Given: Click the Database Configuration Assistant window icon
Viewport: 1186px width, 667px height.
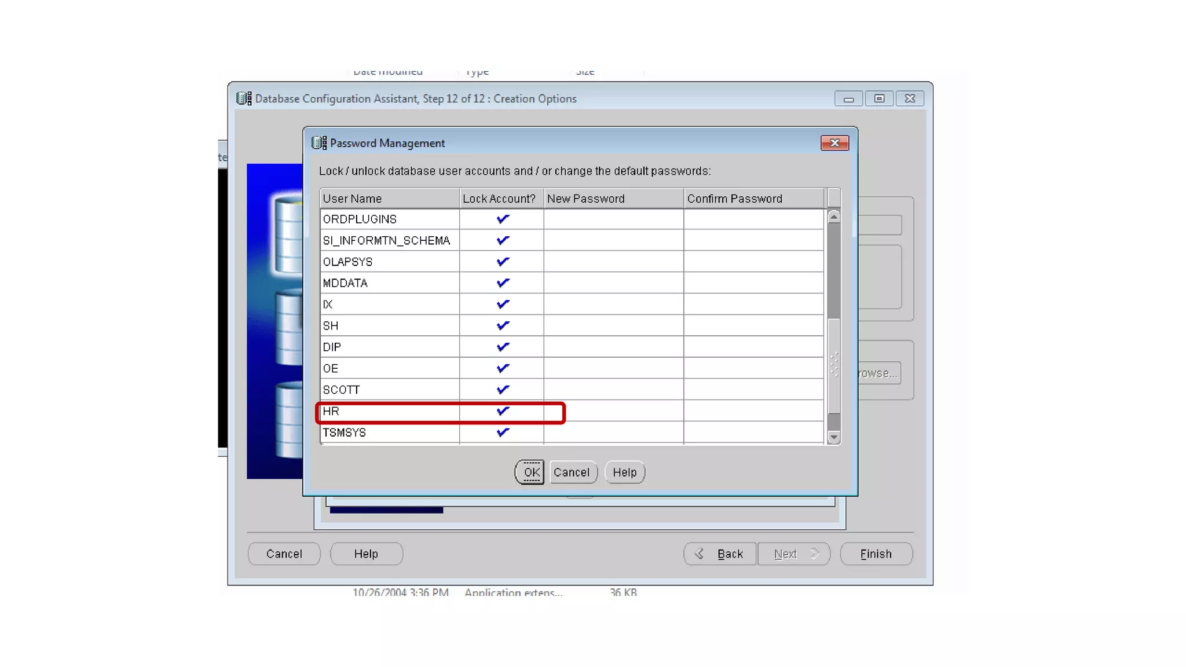Looking at the screenshot, I should tap(244, 98).
